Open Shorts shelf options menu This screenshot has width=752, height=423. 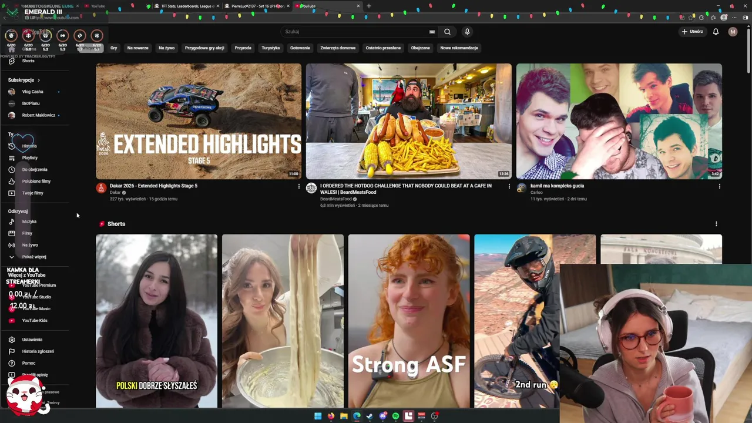(716, 224)
